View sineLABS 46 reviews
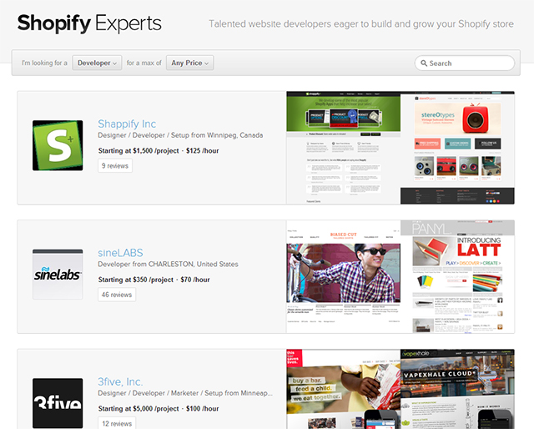The width and height of the screenshot is (534, 429). pyautogui.click(x=117, y=295)
